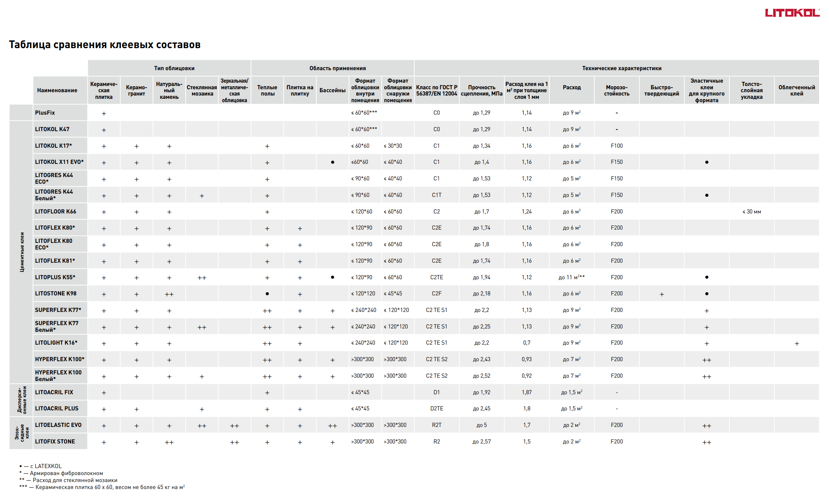
Task: Click the 'Морозостойкость' column header
Action: click(x=617, y=90)
